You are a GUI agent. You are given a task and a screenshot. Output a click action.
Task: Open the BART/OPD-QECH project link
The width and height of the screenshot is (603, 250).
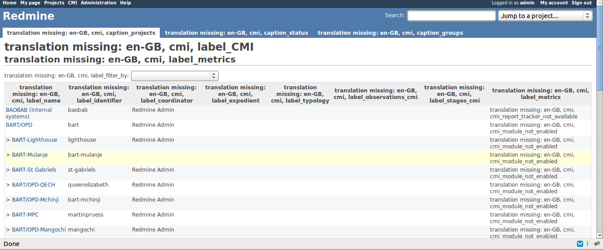[x=34, y=185]
